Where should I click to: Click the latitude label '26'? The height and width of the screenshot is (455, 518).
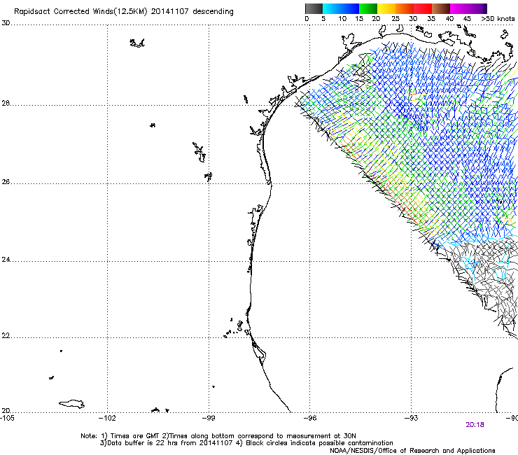[x=6, y=182]
